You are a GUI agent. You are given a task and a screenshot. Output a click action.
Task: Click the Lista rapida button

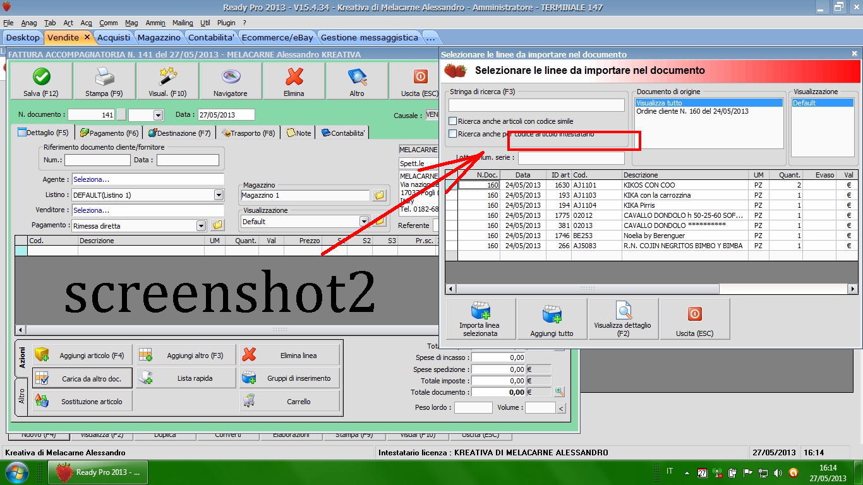coord(186,378)
